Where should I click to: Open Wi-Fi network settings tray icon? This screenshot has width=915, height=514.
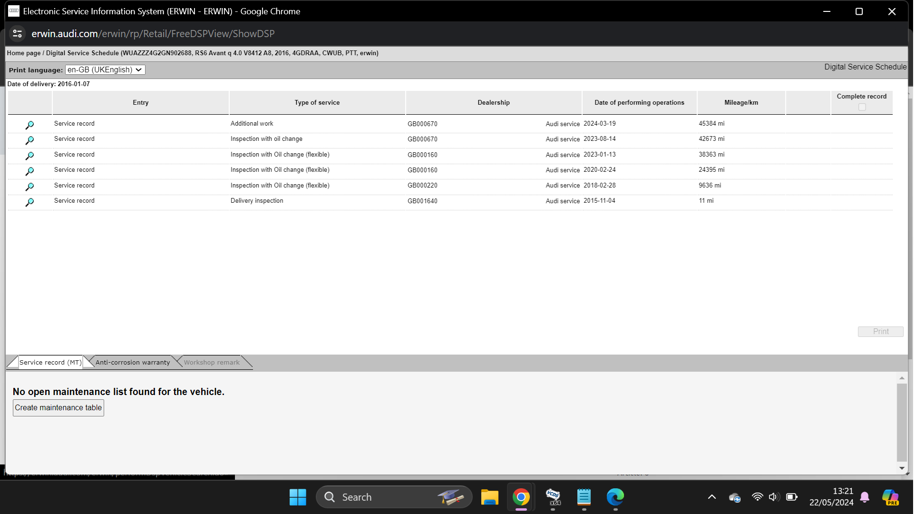759,497
